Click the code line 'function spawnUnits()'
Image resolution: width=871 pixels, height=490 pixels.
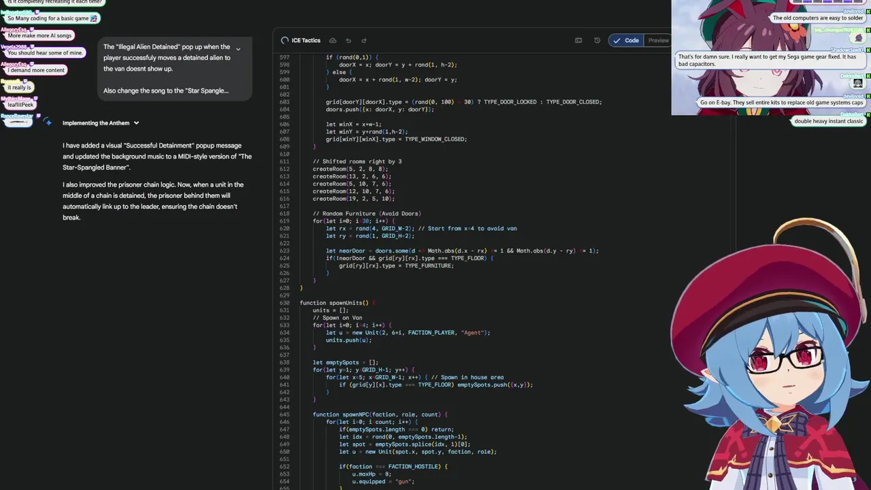tap(337, 303)
